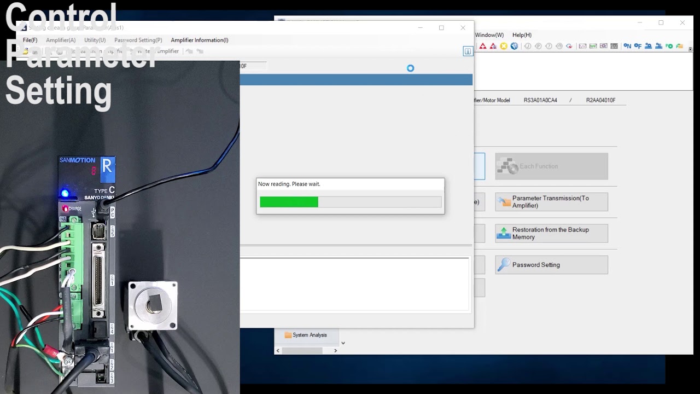Close the parameter setting window

tap(463, 28)
